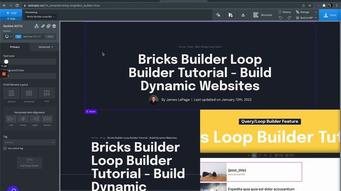Open the Previewing template dropdown
The image size is (341, 191).
coord(40,16)
